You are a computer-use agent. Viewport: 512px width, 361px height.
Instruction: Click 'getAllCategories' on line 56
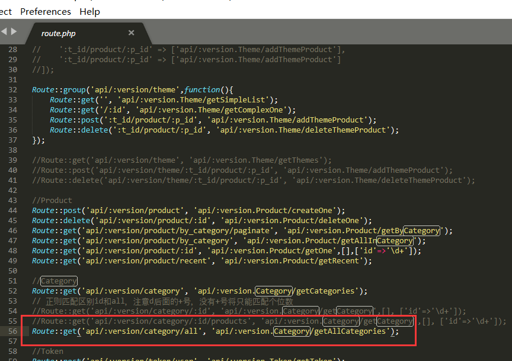coord(350,331)
